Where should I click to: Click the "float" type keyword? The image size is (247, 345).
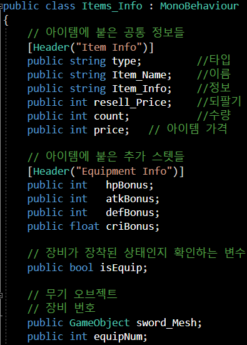[84, 227]
